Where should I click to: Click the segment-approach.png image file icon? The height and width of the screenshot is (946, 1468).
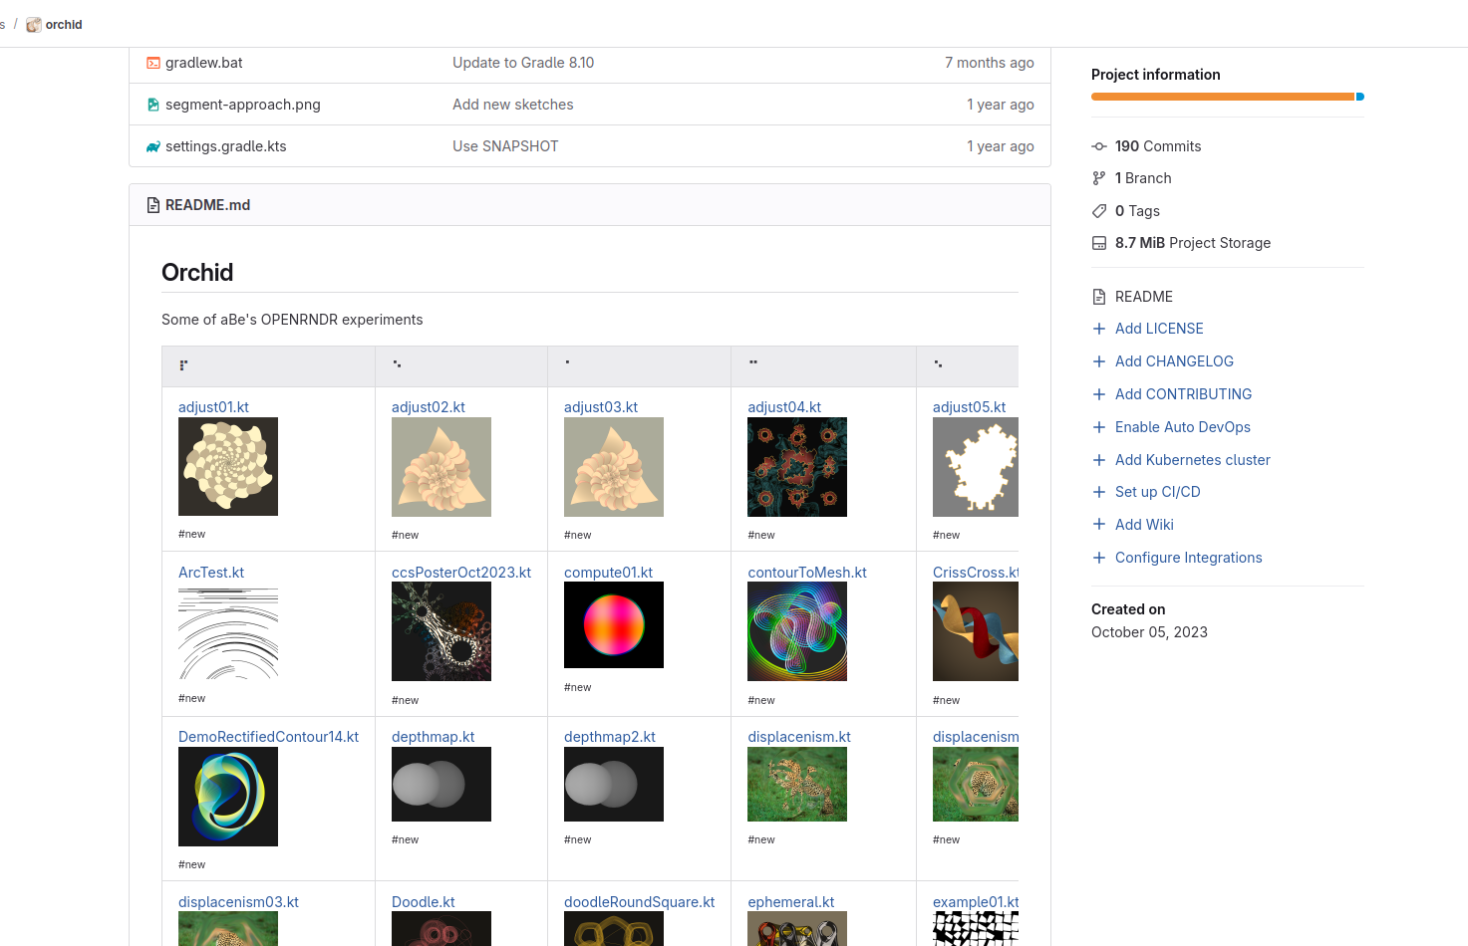point(153,105)
